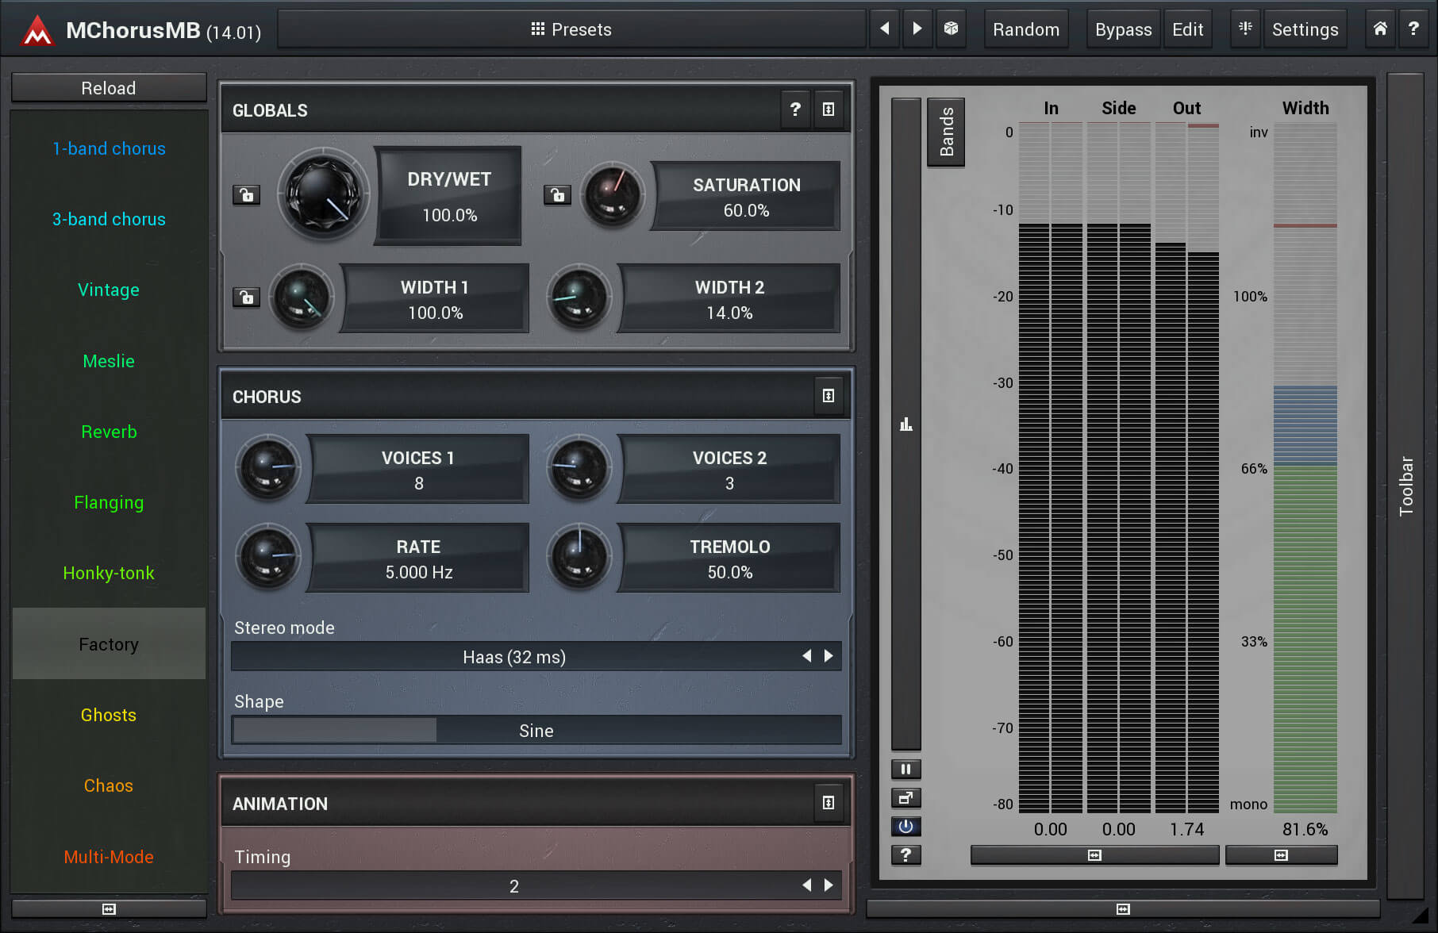The width and height of the screenshot is (1438, 933).
Task: Click the Width 2 knob
Action: tap(579, 298)
